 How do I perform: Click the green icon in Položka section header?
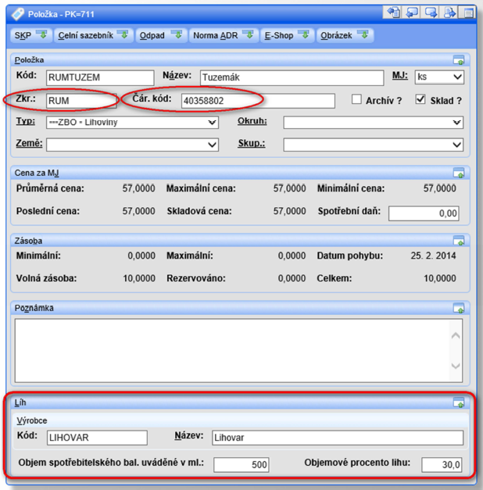coord(459,60)
